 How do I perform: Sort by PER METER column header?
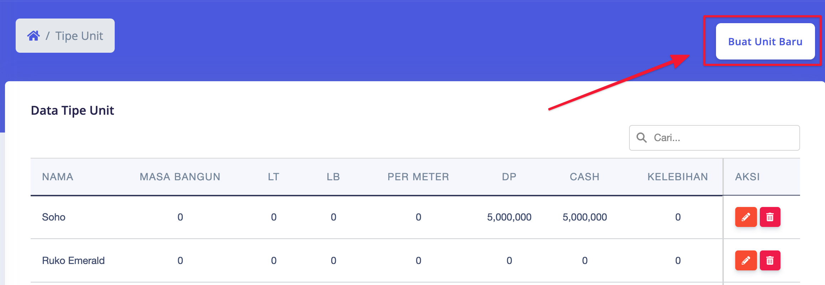418,177
